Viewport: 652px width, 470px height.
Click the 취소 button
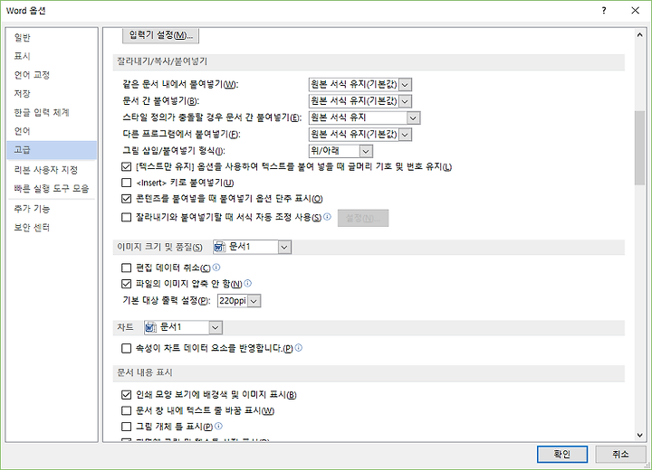tap(620, 454)
